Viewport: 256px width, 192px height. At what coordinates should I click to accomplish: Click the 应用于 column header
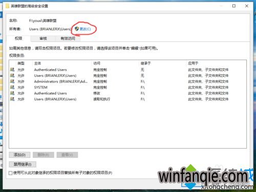tap(193, 63)
